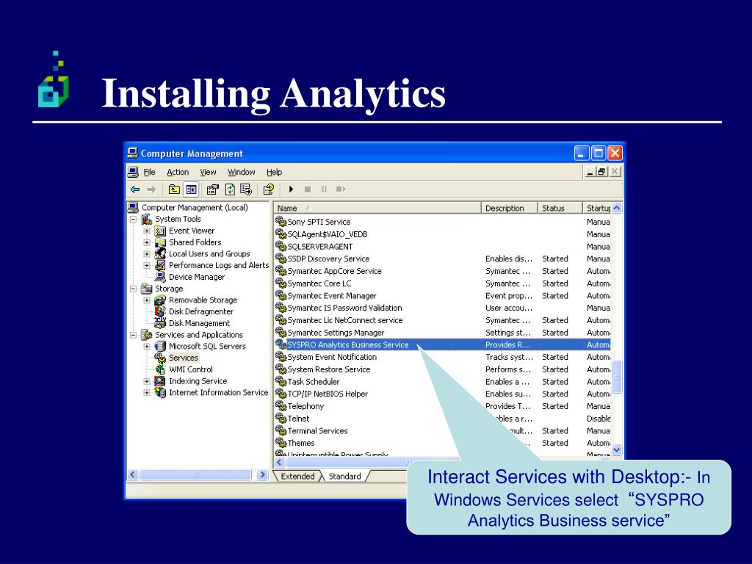Select TCP/IP NetBIOS Helper service
Image resolution: width=752 pixels, height=564 pixels.
pyautogui.click(x=328, y=394)
